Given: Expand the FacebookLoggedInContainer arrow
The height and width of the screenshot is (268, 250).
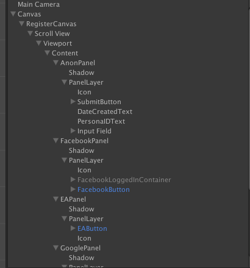Looking at the screenshot, I should (73, 180).
